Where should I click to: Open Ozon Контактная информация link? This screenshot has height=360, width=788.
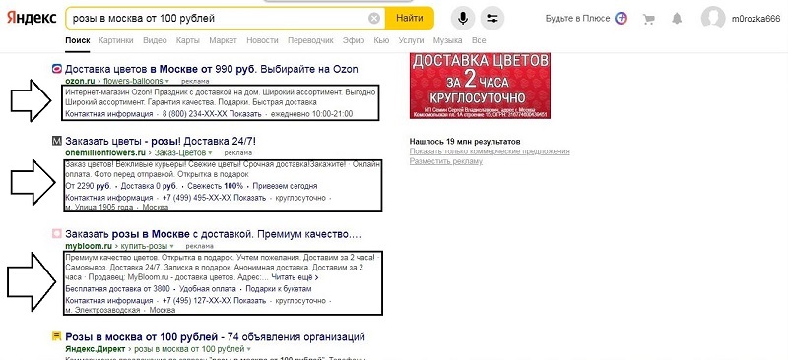[x=109, y=114]
